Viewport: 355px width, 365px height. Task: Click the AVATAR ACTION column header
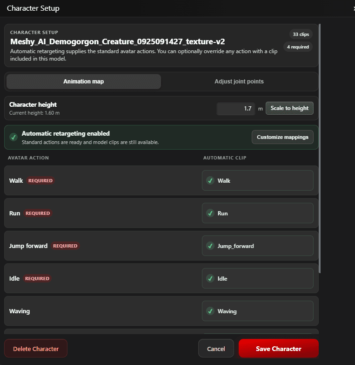(x=28, y=158)
